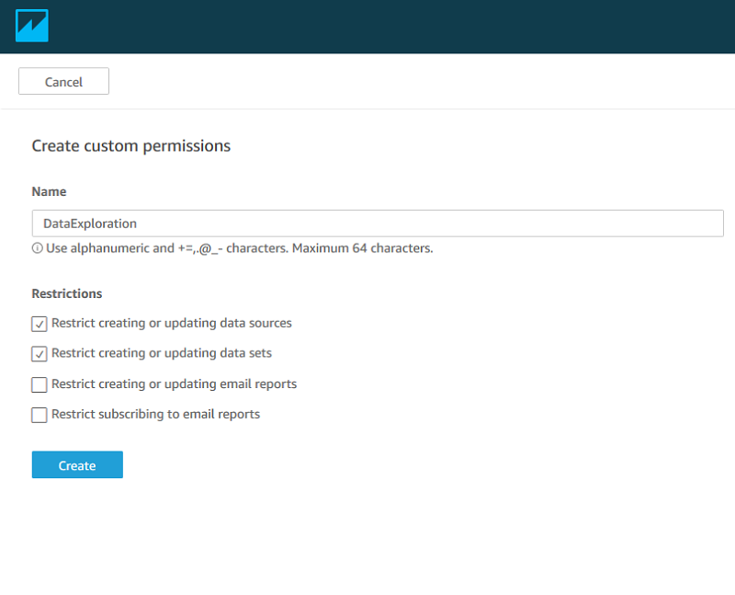Viewport: 735px width, 595px height.
Task: Click the info icon beside character hint
Action: pos(37,248)
